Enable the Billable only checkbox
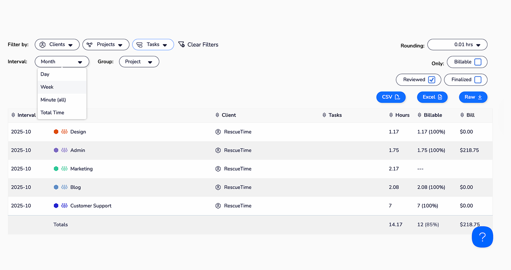Screen dimensions: 511x270 click(x=478, y=62)
